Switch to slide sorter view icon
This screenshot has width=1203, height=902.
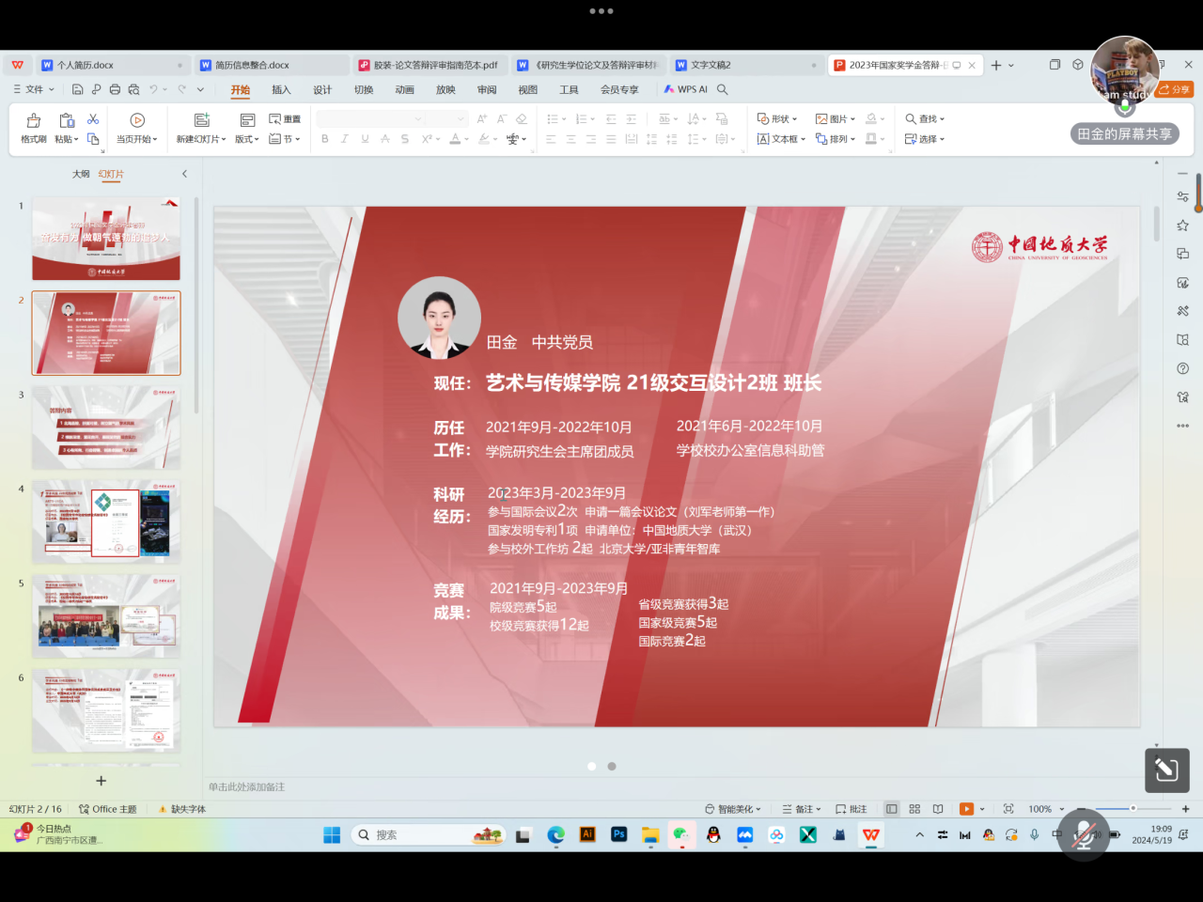click(914, 809)
